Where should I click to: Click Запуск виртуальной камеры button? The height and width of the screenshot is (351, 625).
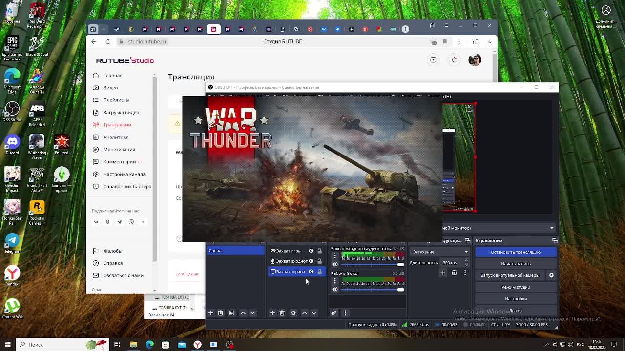[x=510, y=275]
